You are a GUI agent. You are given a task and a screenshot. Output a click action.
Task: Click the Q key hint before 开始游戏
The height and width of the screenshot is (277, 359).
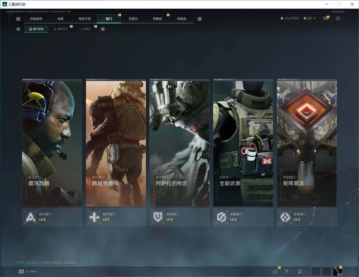(x=18, y=19)
